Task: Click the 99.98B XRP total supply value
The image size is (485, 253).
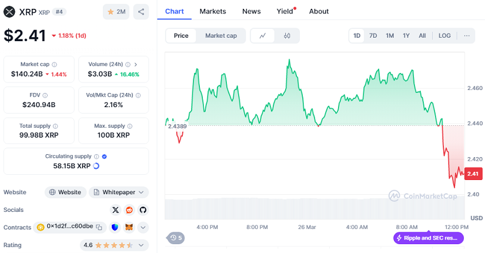Action: point(39,135)
